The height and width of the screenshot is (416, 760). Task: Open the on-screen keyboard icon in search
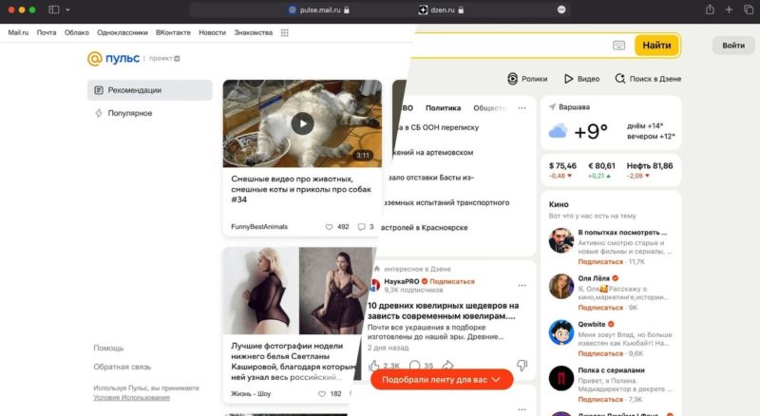tap(619, 45)
